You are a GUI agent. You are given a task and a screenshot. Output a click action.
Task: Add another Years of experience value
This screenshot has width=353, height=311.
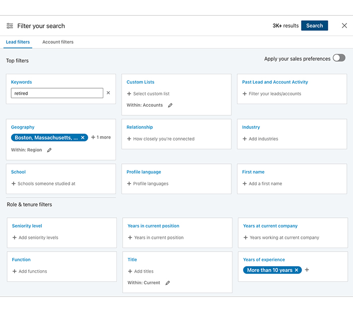pyautogui.click(x=307, y=270)
